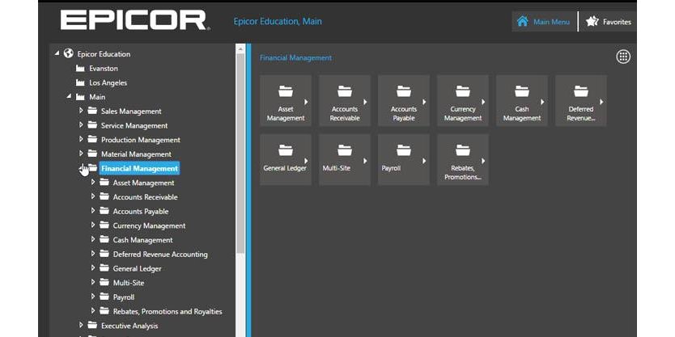
Task: Expand the Payroll tree arrow
Action: [92, 297]
